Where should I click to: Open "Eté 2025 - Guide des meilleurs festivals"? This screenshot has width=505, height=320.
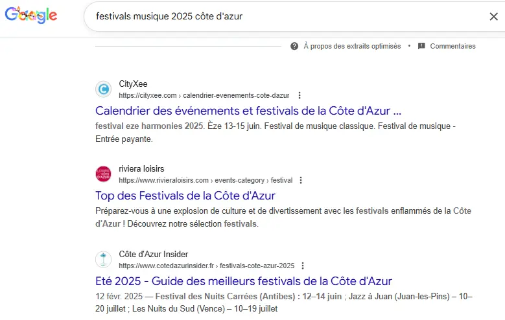(243, 280)
